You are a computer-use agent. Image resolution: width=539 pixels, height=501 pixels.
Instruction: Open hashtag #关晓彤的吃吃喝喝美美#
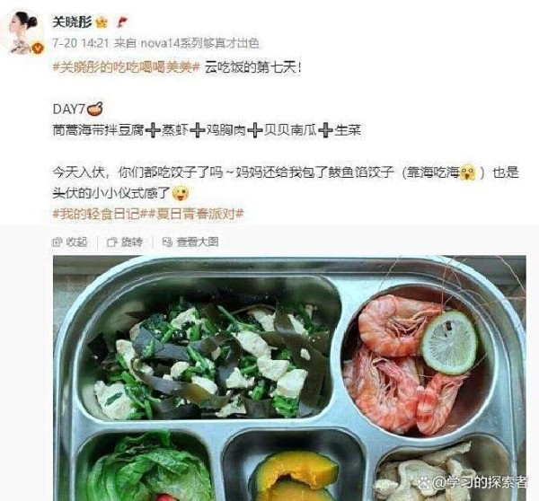pos(126,67)
